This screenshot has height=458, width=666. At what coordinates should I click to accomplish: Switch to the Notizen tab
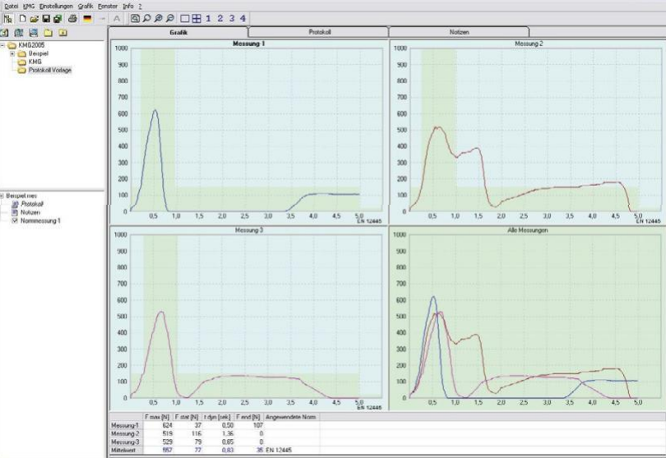pyautogui.click(x=458, y=31)
